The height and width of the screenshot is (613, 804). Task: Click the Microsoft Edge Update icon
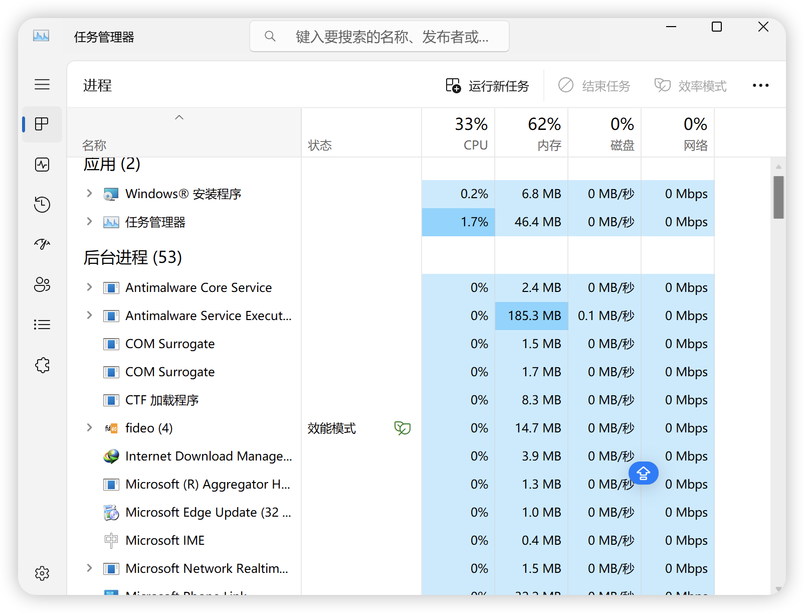point(111,512)
